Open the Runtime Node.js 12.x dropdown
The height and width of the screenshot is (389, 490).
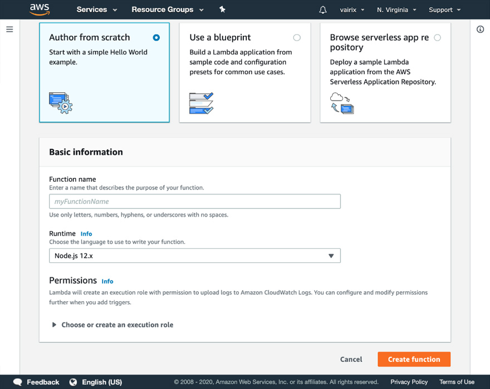tap(195, 256)
